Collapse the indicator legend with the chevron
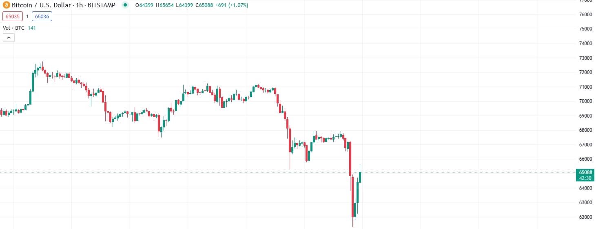596x229 pixels. pos(9,38)
